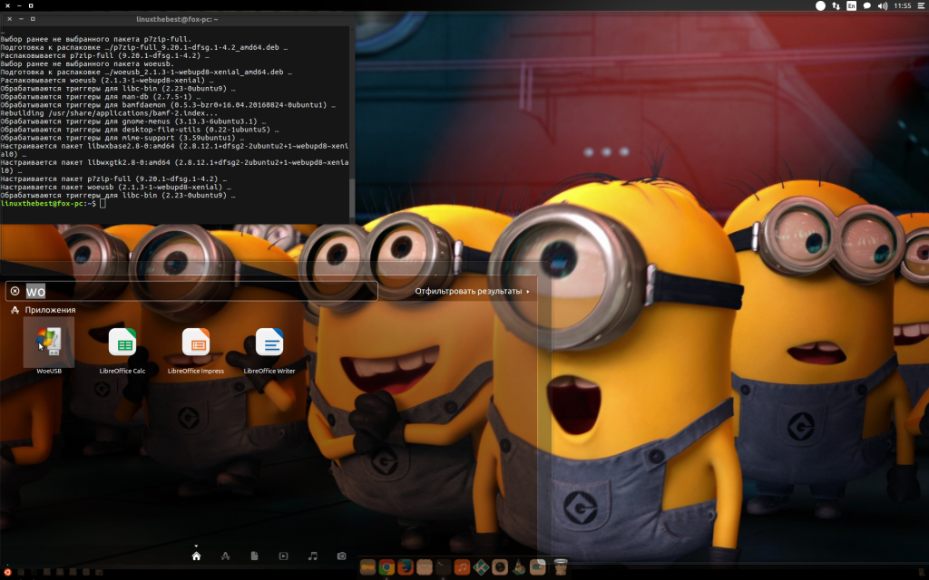Switch to the Files lens tab
929x580 pixels.
(x=254, y=556)
